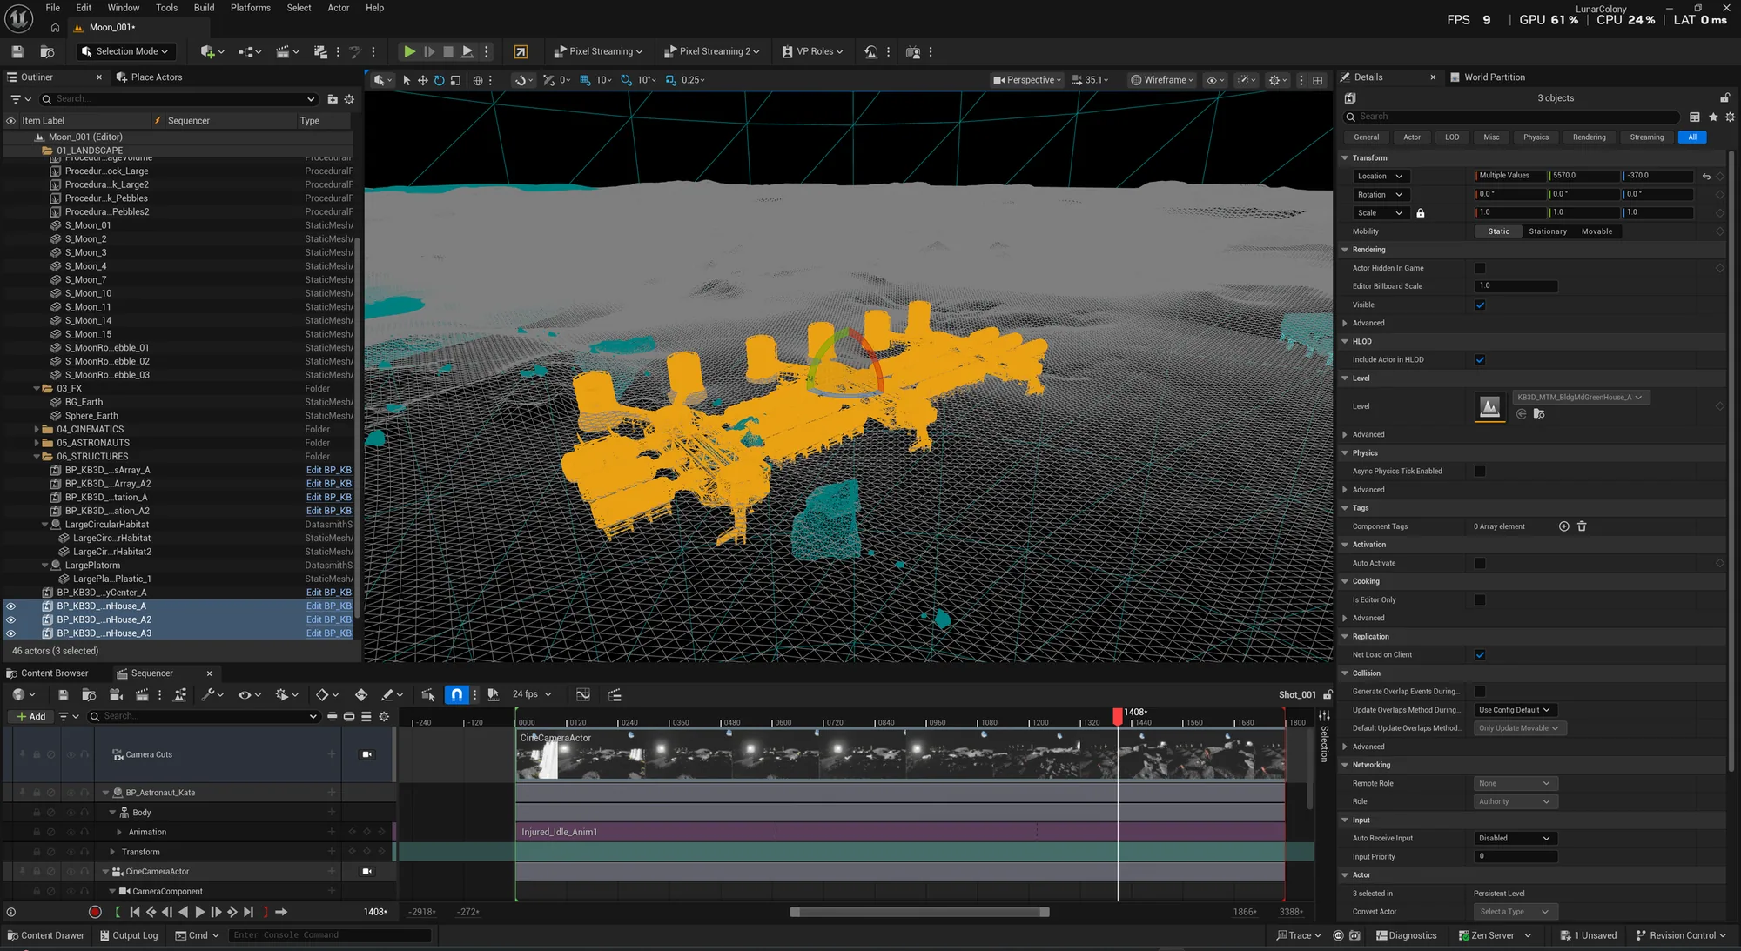This screenshot has width=1741, height=951.
Task: Collapse the 06_STRUCTURES folder
Action: (37, 457)
